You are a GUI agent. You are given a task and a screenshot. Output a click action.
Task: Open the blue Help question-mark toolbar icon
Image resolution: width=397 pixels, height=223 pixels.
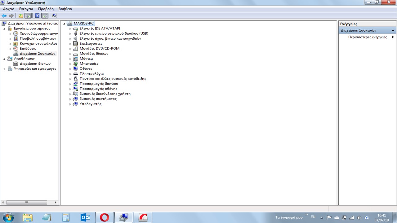pos(37,16)
